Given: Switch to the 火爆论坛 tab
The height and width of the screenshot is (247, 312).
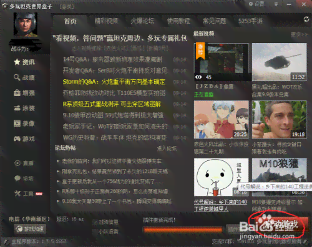Looking at the screenshot, I should (142, 21).
